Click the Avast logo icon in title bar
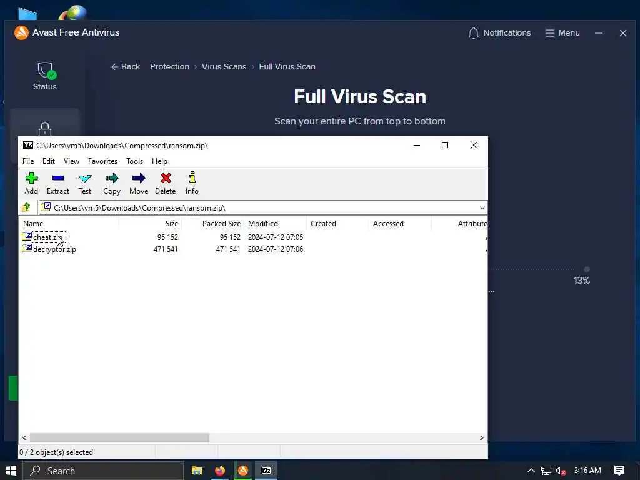Screen dimensions: 640x480 point(21,32)
